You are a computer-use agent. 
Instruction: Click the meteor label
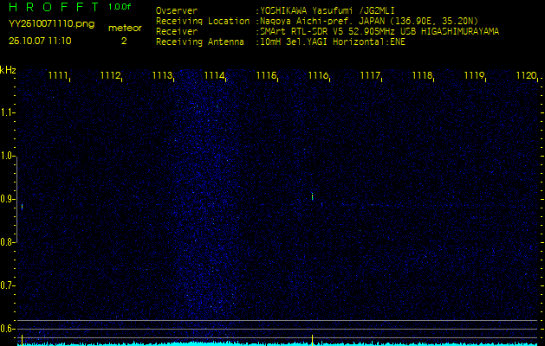(125, 29)
